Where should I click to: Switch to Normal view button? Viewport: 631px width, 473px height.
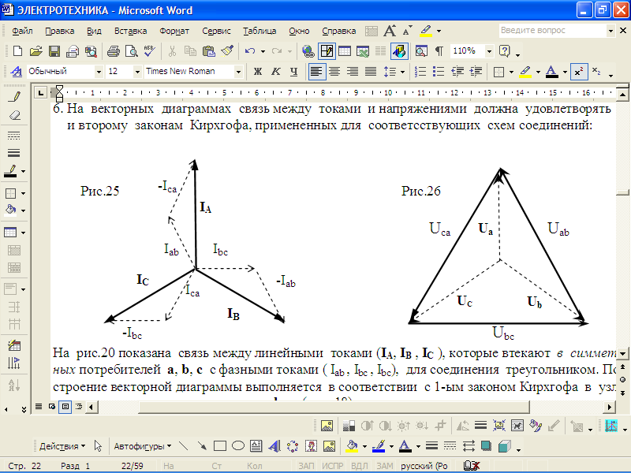38,407
